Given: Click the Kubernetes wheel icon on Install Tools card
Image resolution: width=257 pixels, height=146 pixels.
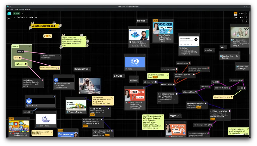Looking at the screenshot, I should pyautogui.click(x=29, y=101).
